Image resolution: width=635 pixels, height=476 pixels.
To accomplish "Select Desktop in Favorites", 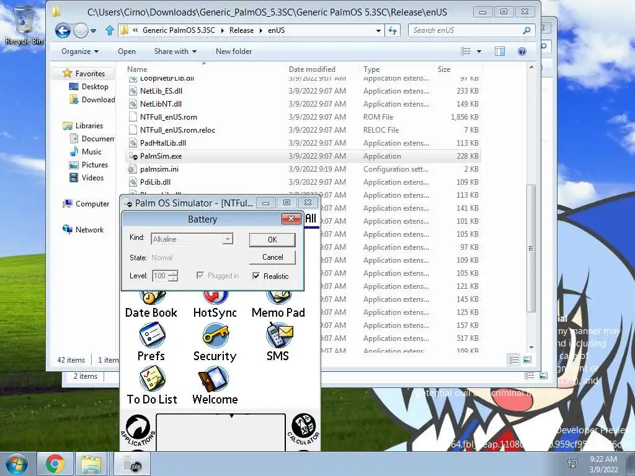I will pyautogui.click(x=95, y=87).
